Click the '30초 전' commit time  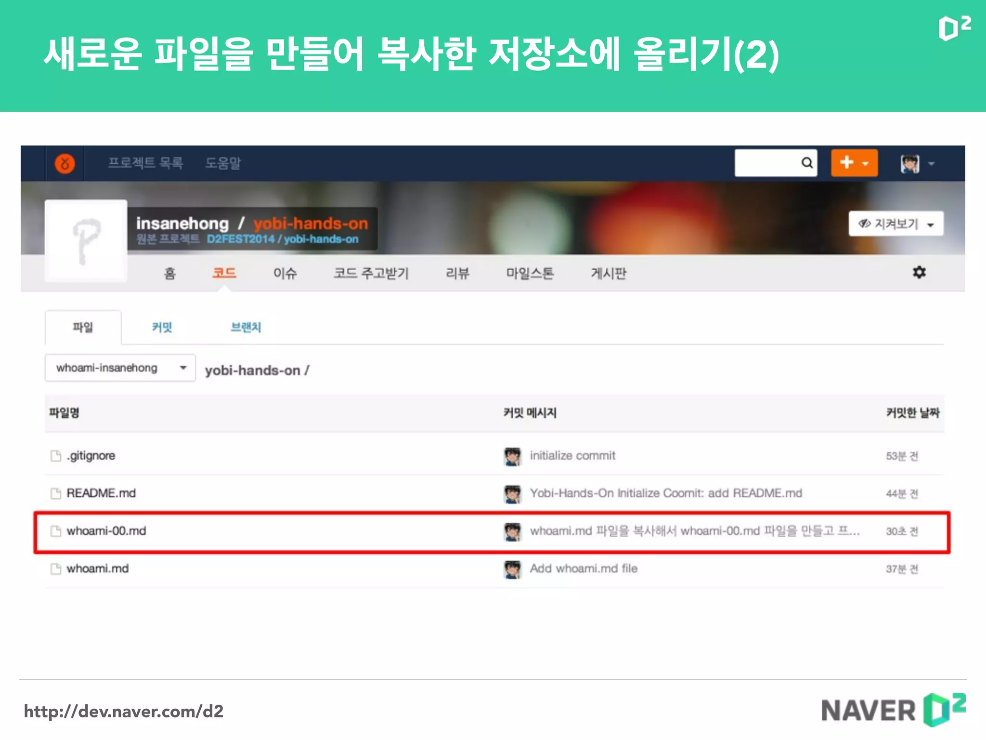point(902,531)
